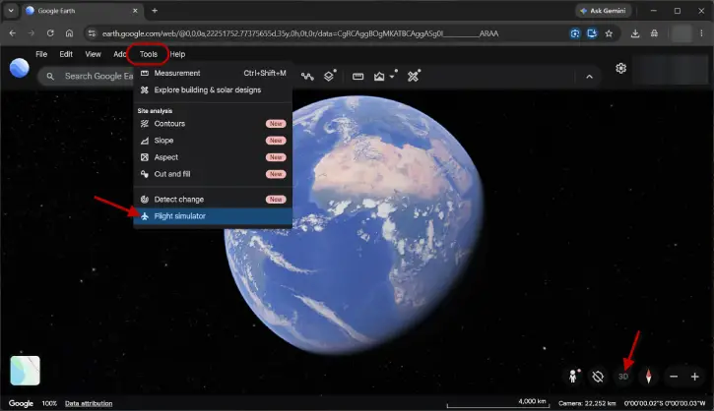This screenshot has width=714, height=411.
Task: Zoom out with the minus button
Action: point(674,377)
